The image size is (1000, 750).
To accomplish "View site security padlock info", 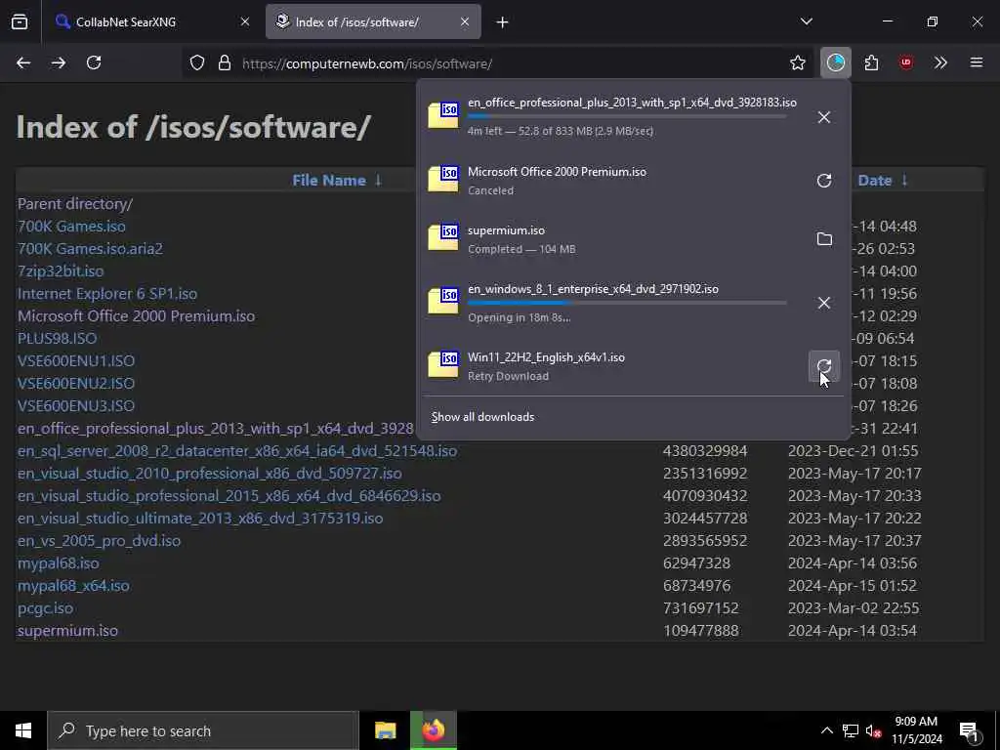I will click(225, 63).
